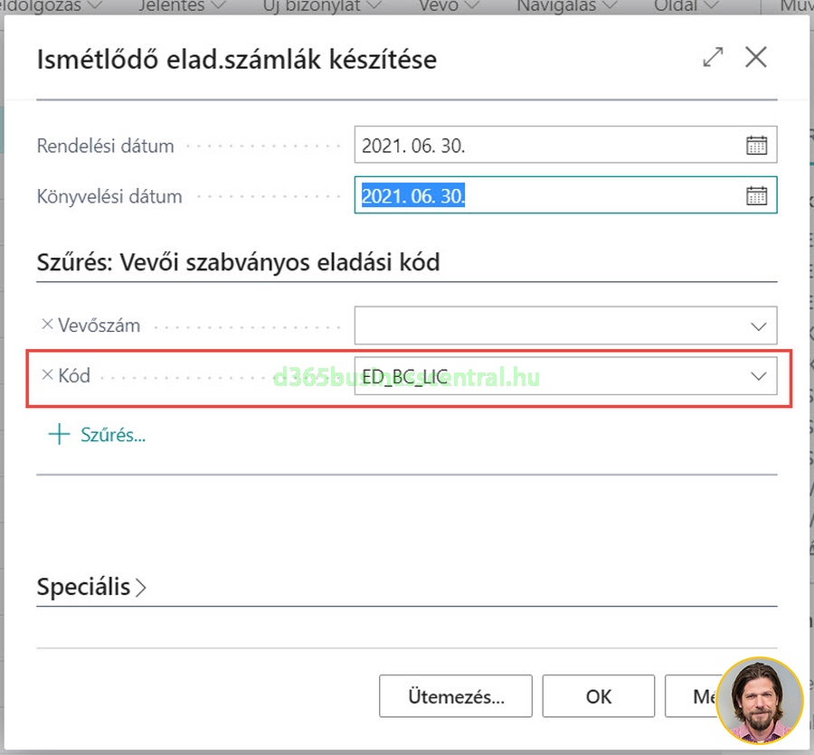Screen dimensions: 814x755
Task: Add a new filter via + Szűrés...
Action: point(98,435)
